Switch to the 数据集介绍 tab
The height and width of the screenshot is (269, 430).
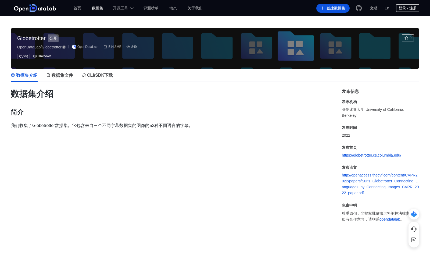pos(24,75)
